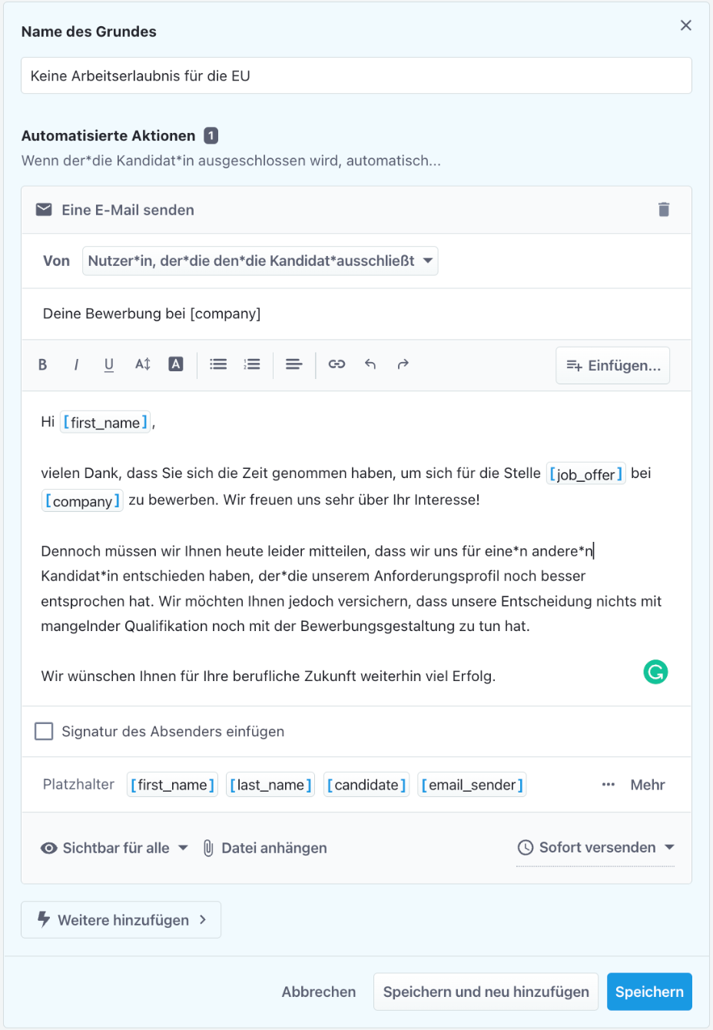Expand the Sichtbar für alle visibility menu

point(114,848)
